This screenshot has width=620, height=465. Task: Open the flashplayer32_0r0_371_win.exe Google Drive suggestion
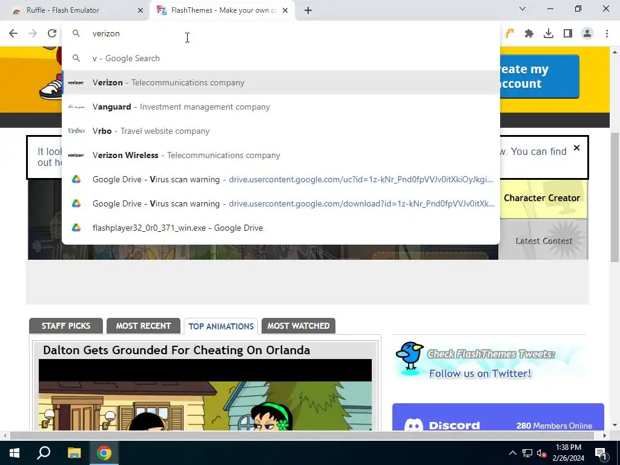(x=281, y=228)
